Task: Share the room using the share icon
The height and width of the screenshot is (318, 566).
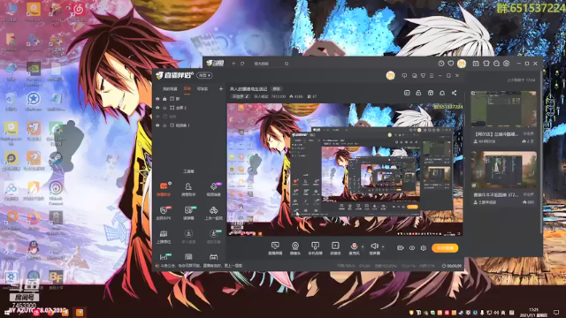Action: (x=454, y=93)
